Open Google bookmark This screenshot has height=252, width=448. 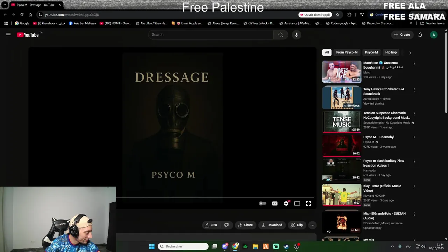22,23
